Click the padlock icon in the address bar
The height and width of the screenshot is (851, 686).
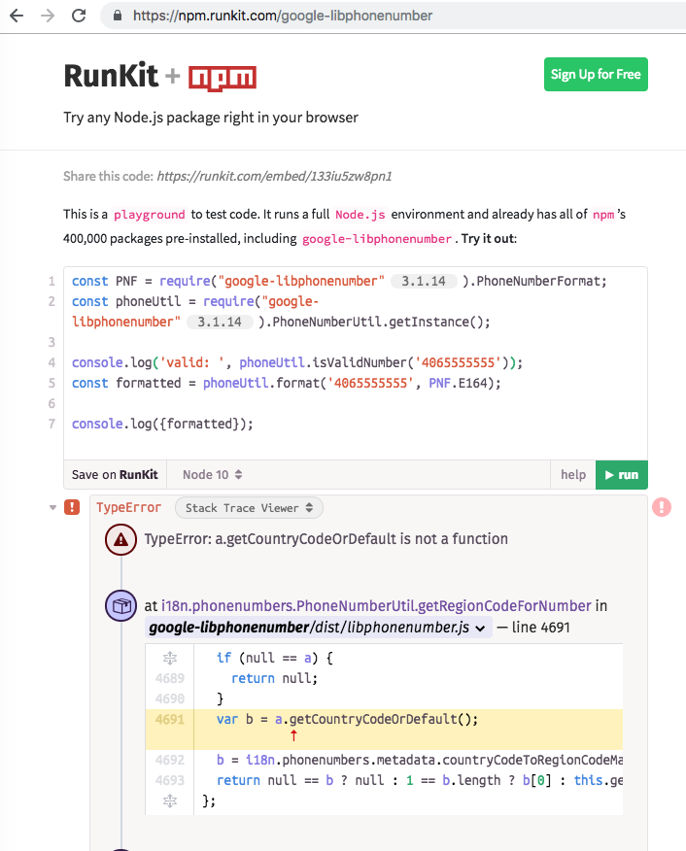pyautogui.click(x=117, y=16)
